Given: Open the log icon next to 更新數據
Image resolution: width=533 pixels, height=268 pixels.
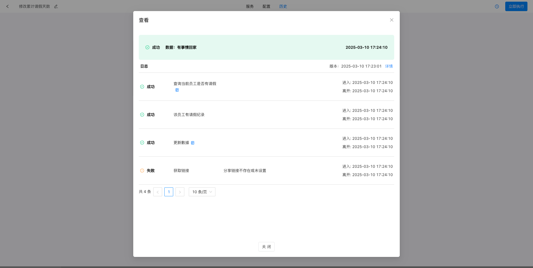Looking at the screenshot, I should coord(193,143).
